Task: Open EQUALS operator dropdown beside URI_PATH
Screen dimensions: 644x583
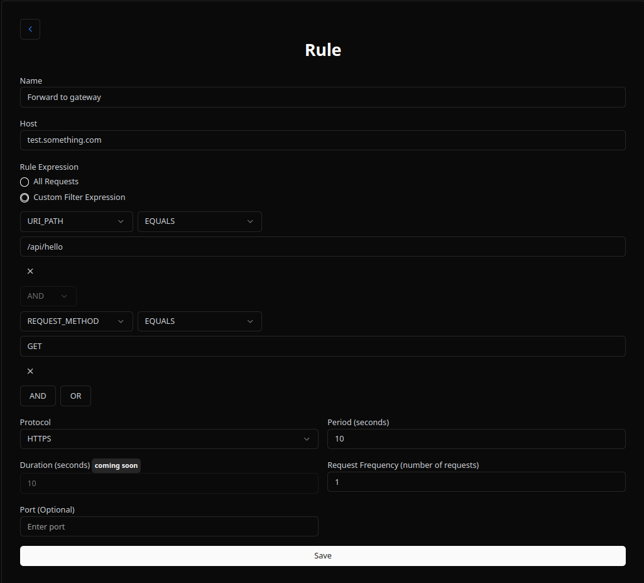Action: pyautogui.click(x=199, y=221)
